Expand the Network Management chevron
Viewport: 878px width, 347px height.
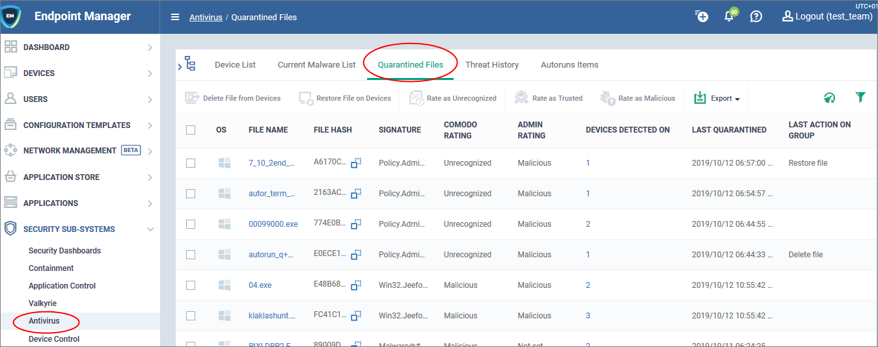pyautogui.click(x=150, y=151)
